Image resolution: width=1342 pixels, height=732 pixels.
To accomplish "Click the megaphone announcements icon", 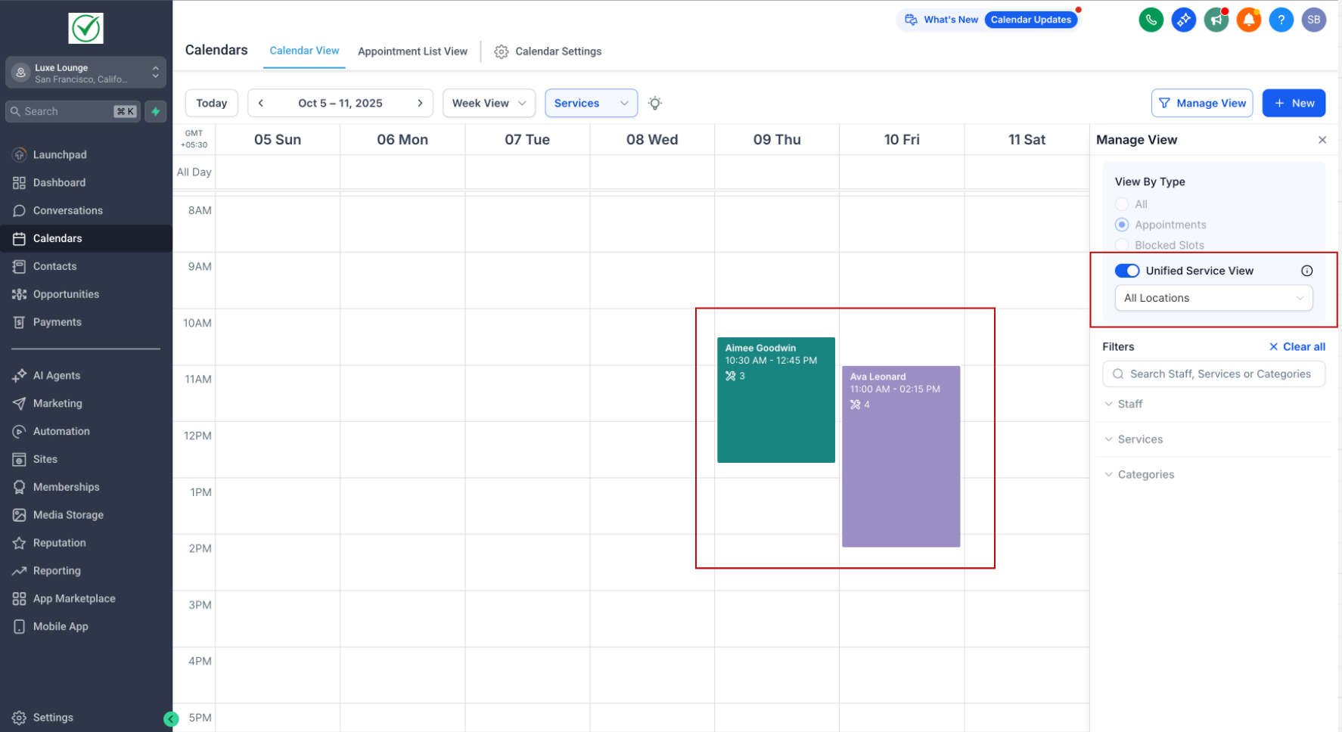I will tap(1216, 20).
